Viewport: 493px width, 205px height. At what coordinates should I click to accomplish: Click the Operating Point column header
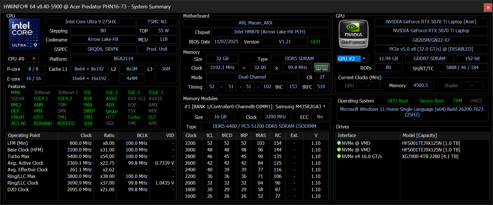[32, 136]
